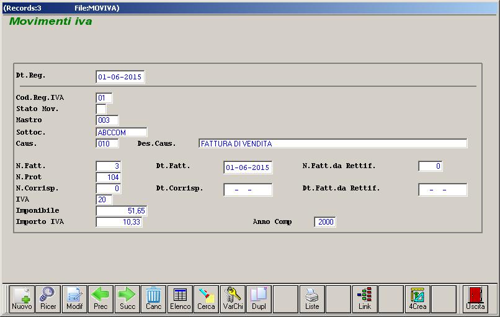
Task: Open the Elenco list icon
Action: [180, 299]
